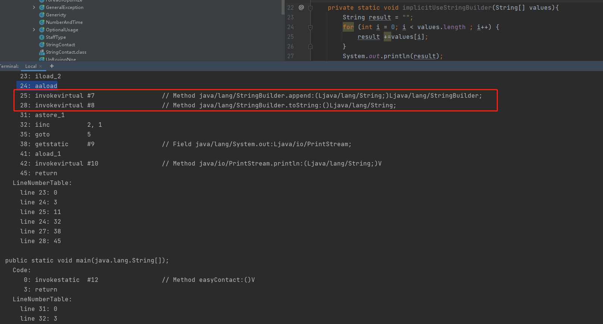
Task: Click '45: return' bytecode line
Action: [39, 173]
